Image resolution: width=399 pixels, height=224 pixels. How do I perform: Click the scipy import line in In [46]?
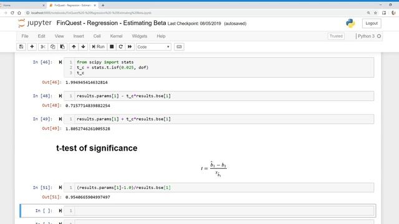(105, 62)
